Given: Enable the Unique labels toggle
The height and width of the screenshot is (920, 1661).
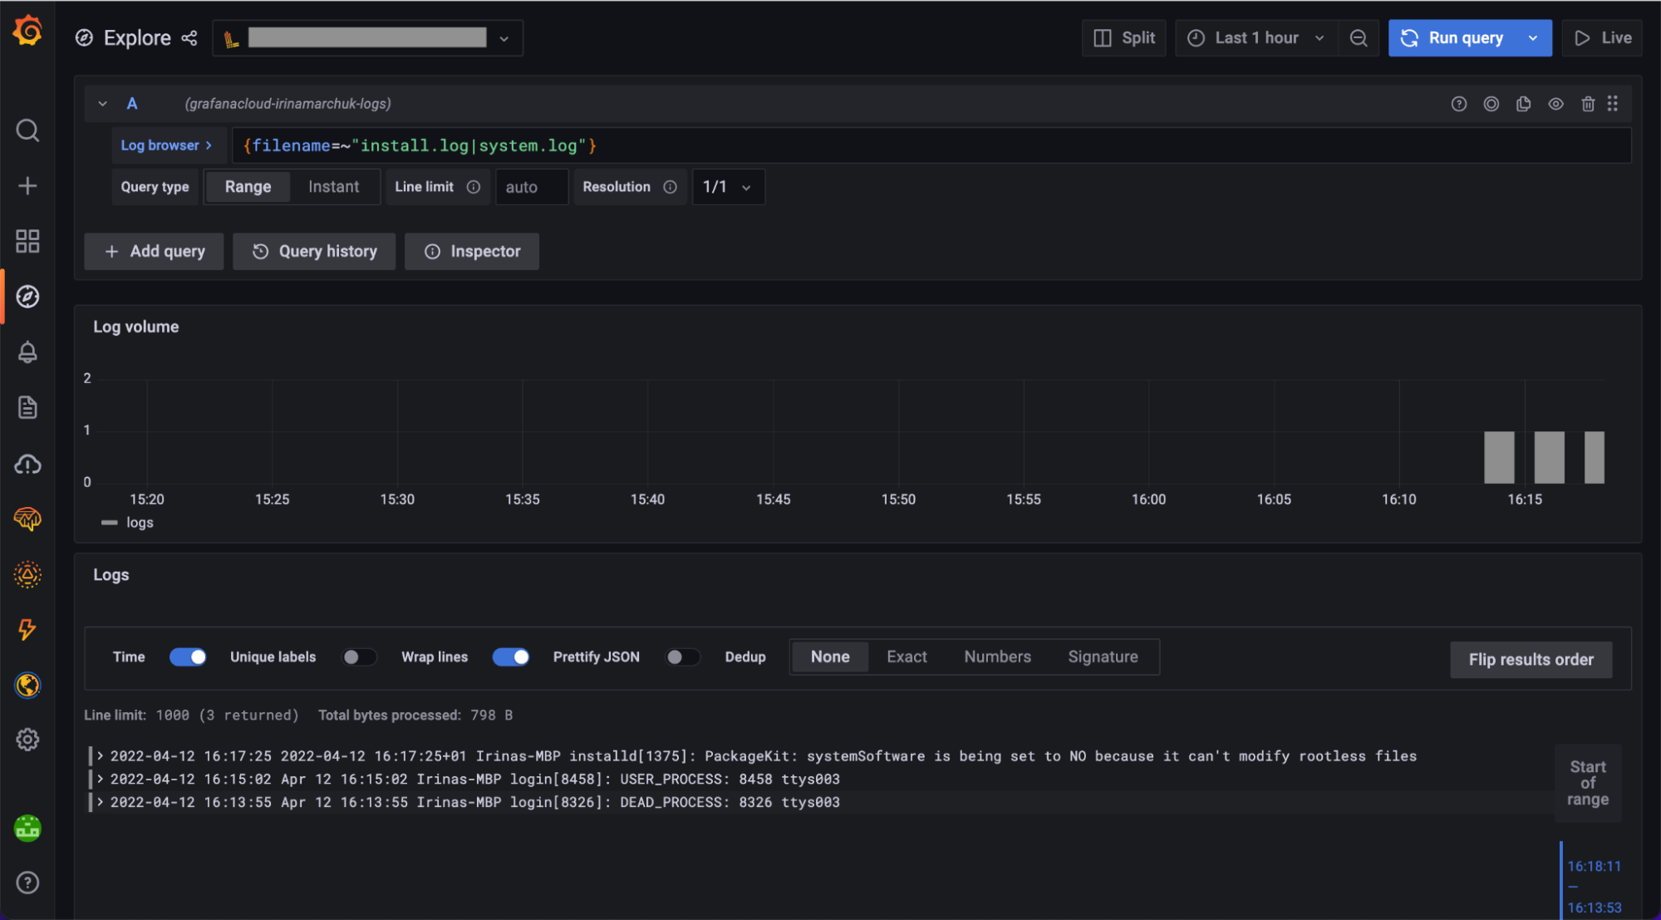Looking at the screenshot, I should click(359, 657).
